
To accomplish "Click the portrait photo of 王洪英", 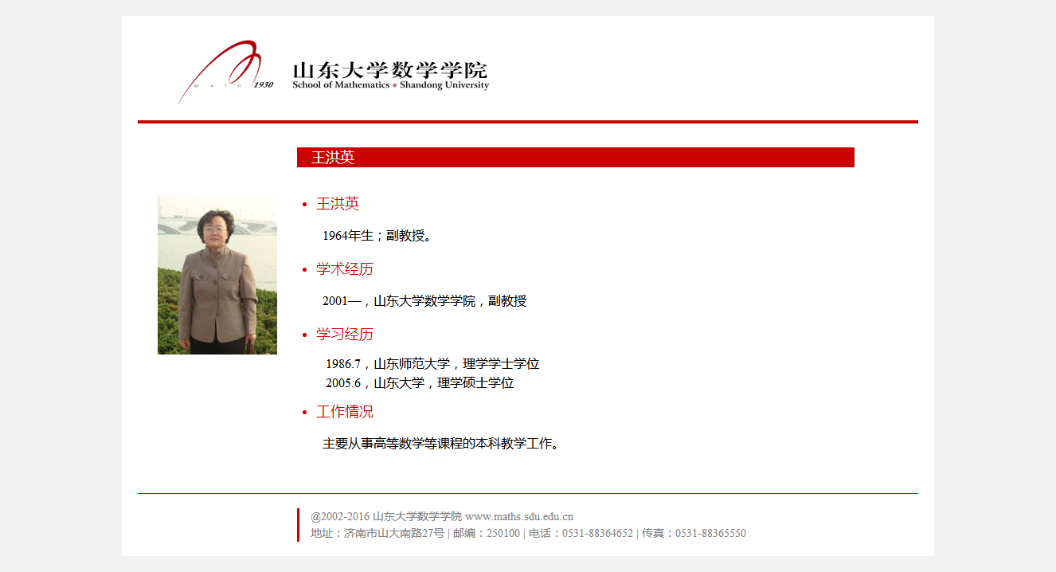I will pyautogui.click(x=217, y=275).
